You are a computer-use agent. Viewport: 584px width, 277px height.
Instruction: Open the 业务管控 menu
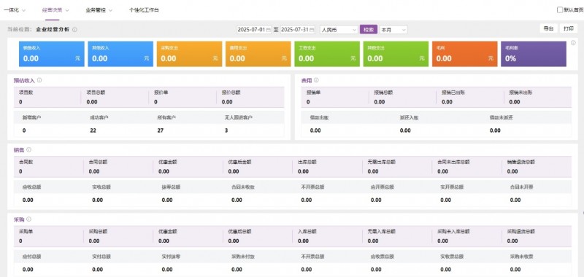(x=99, y=10)
